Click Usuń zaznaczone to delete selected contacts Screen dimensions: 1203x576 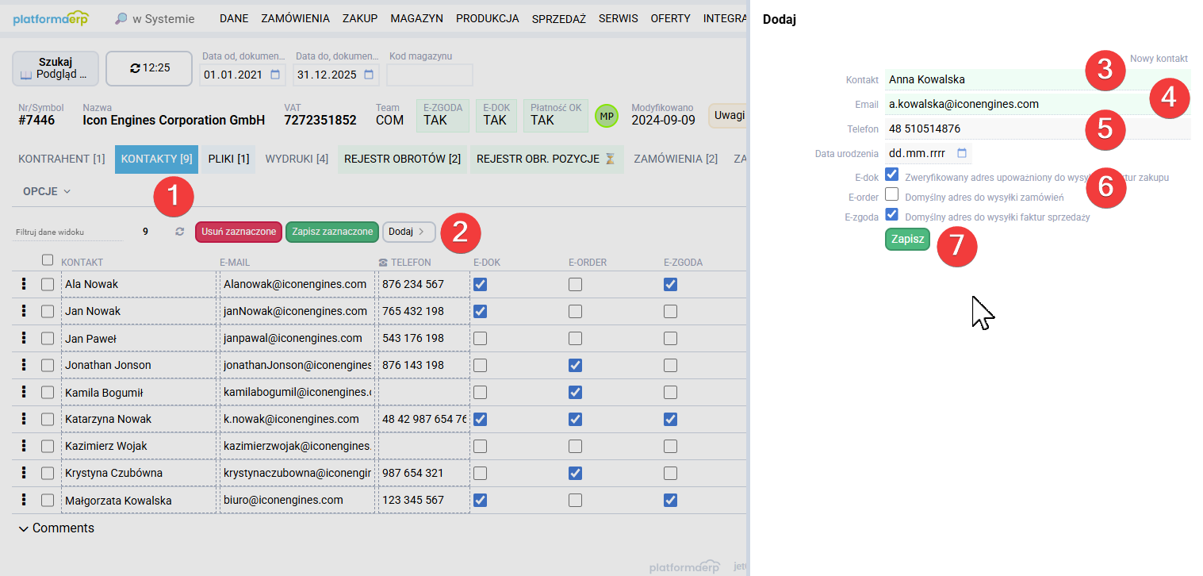point(238,232)
